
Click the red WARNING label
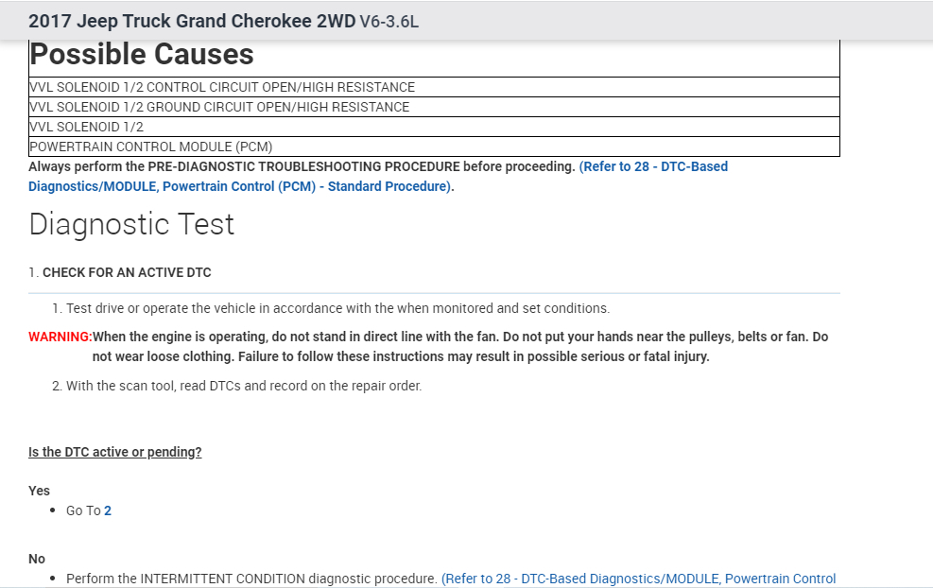[60, 337]
